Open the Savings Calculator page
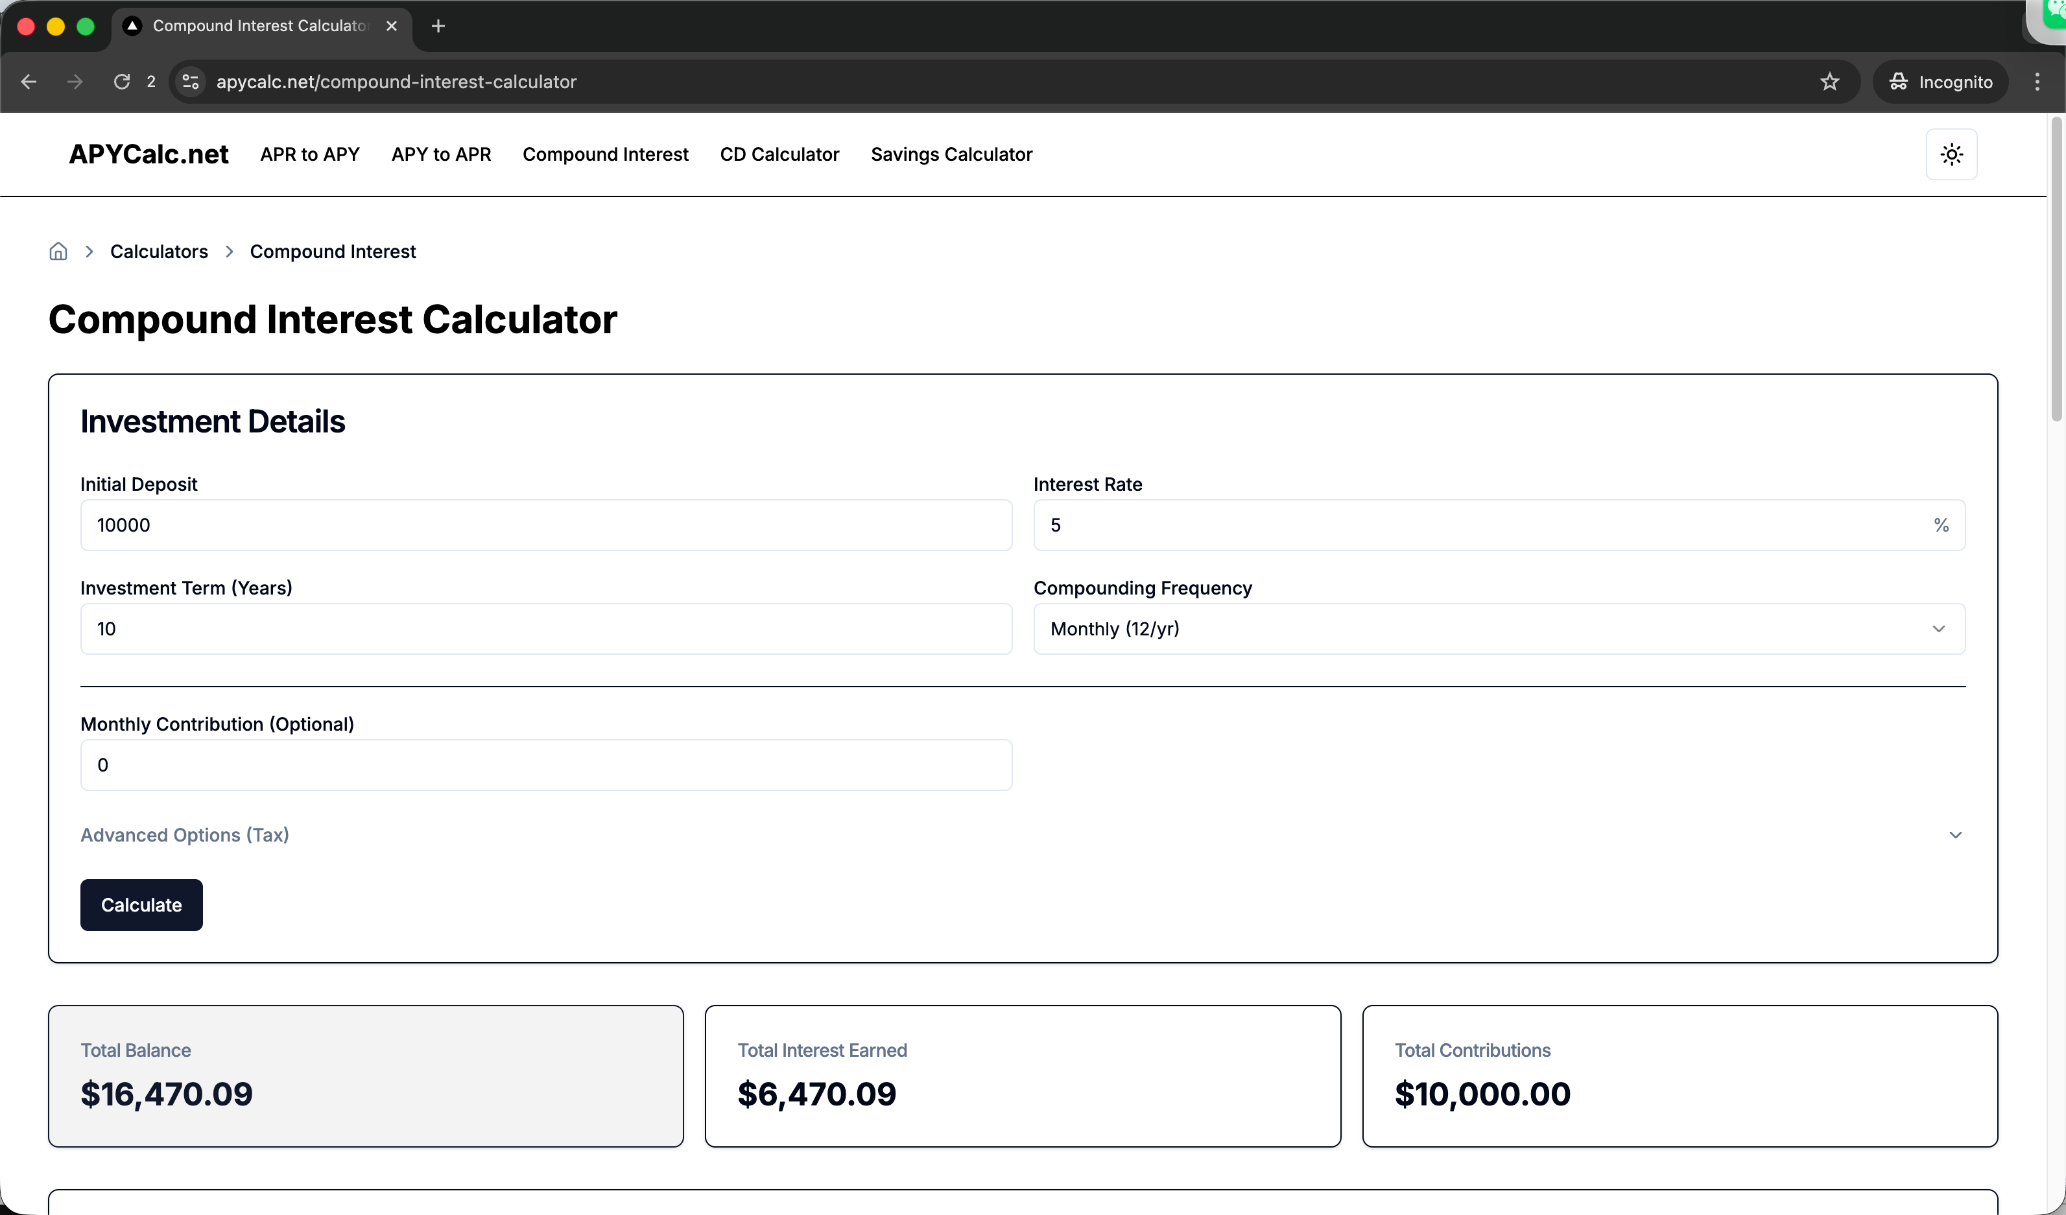 click(952, 154)
